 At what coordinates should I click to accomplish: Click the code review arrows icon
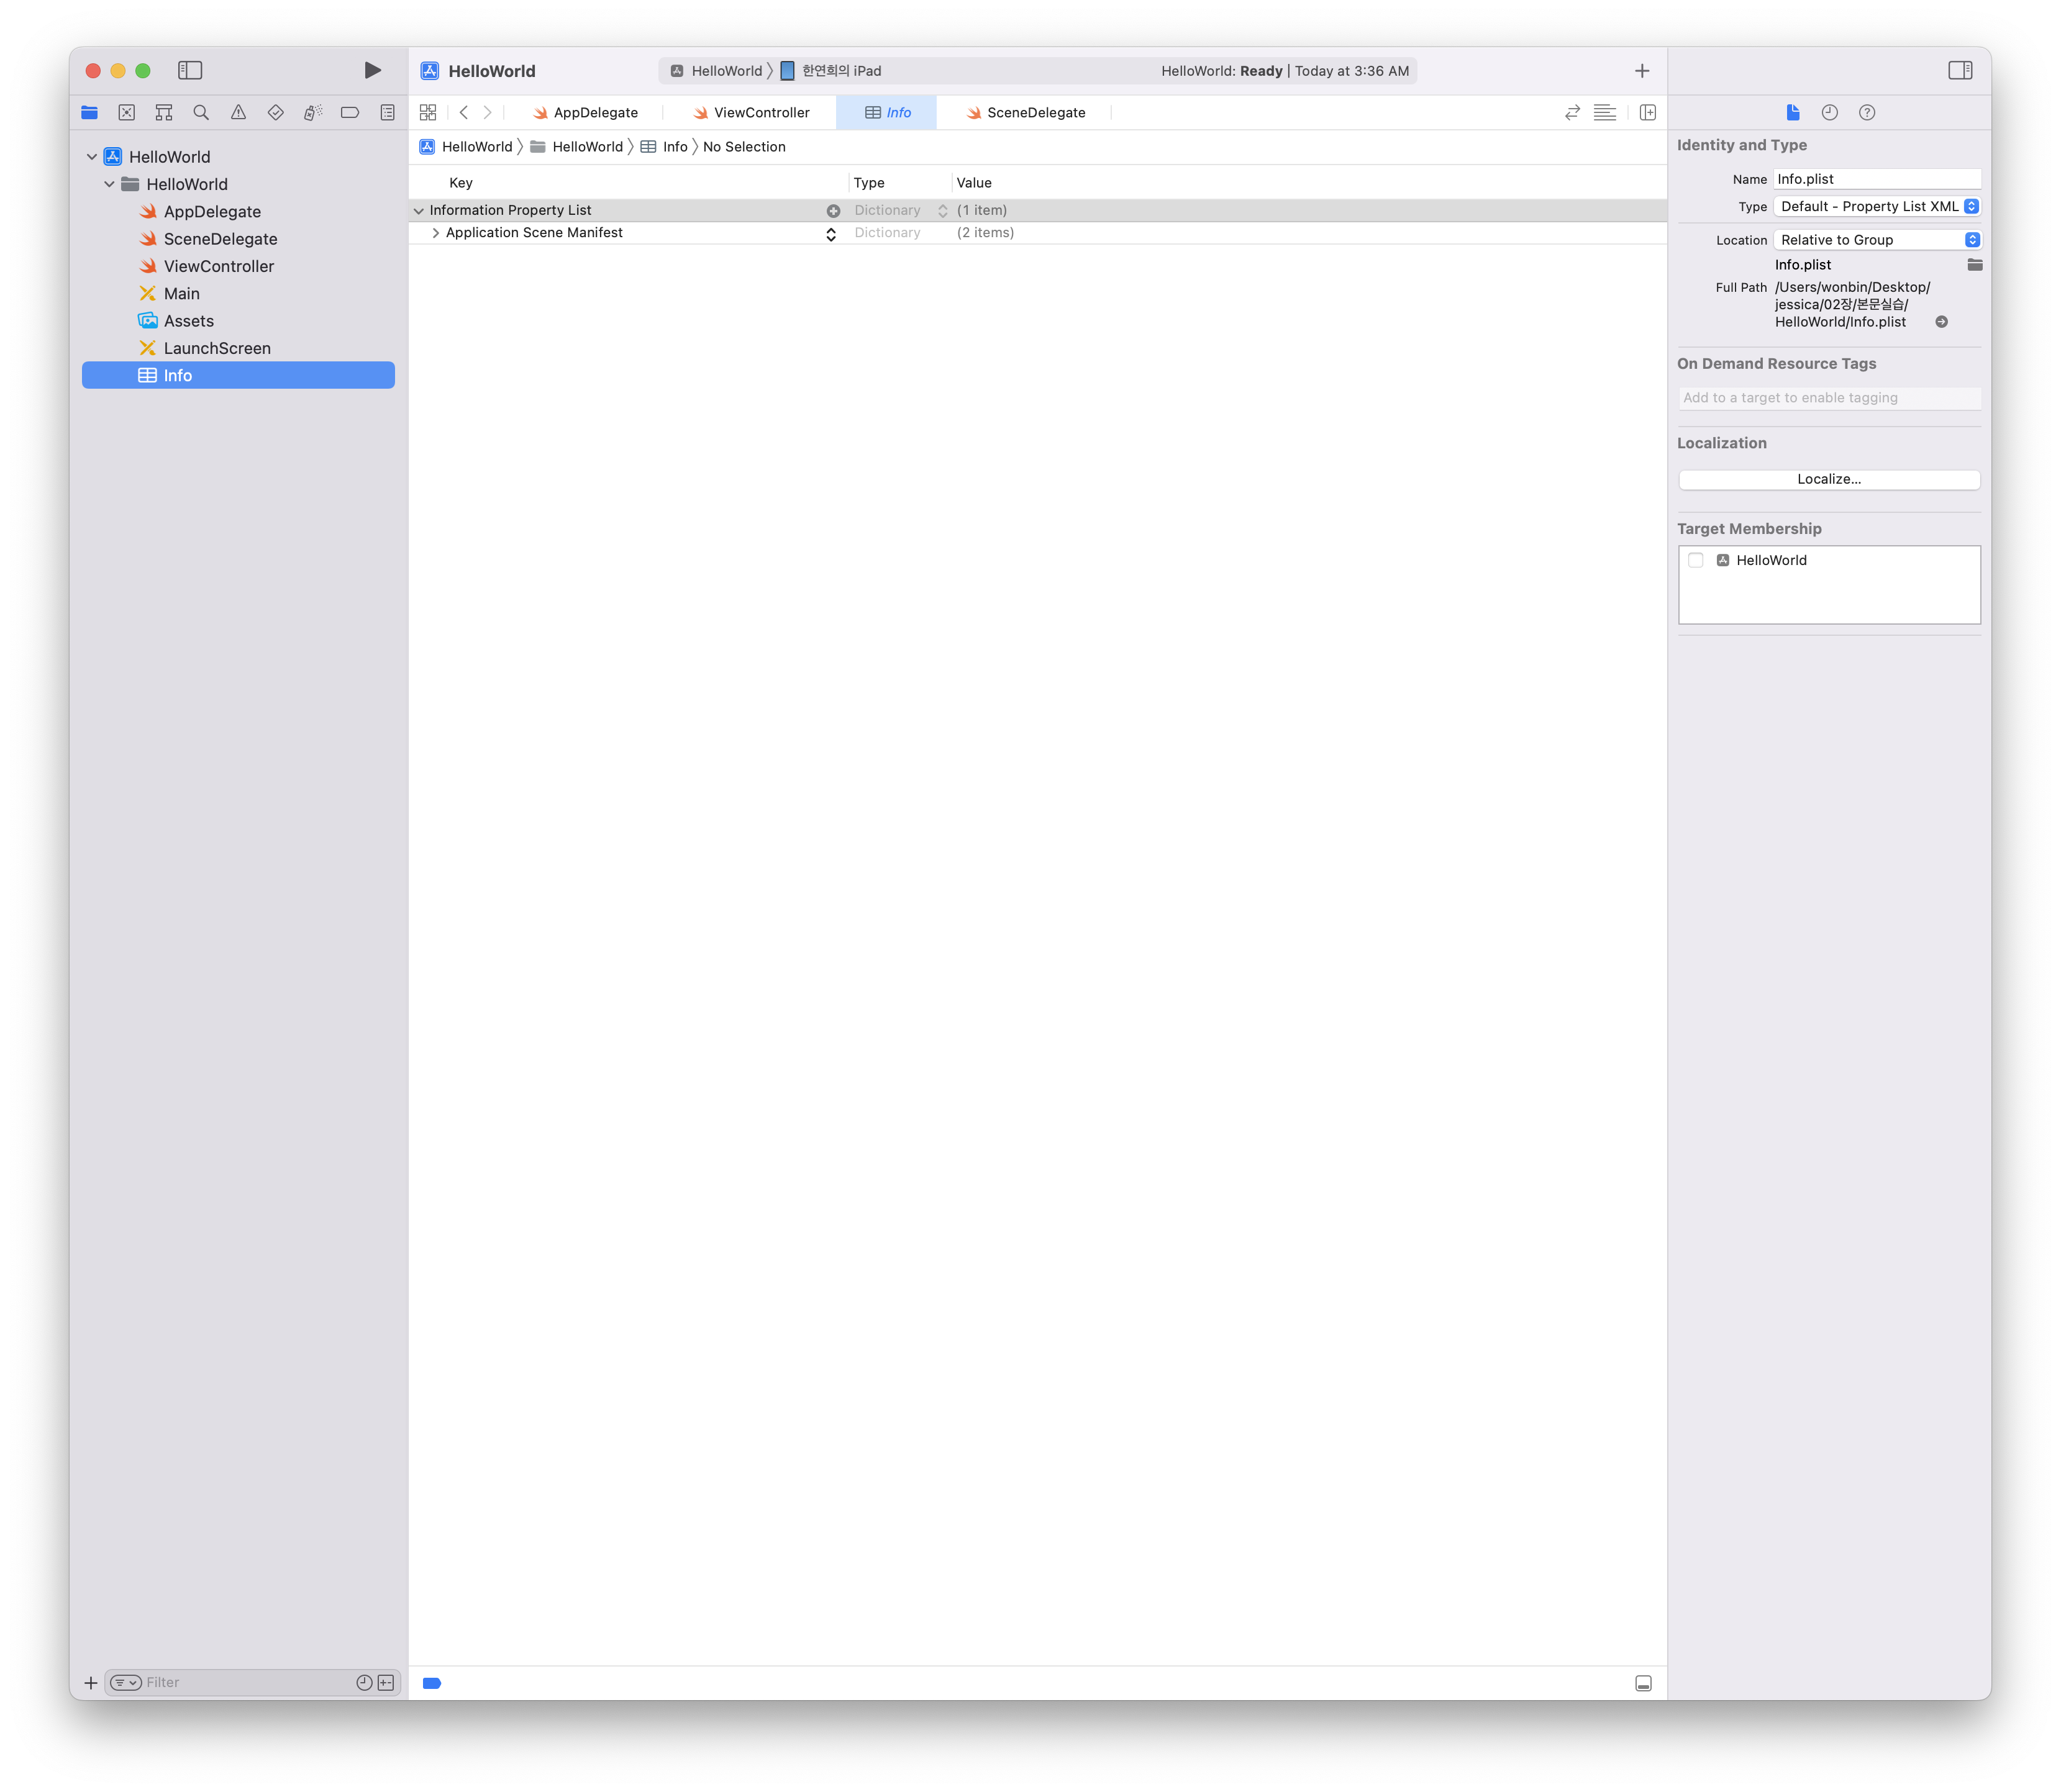click(x=1572, y=112)
